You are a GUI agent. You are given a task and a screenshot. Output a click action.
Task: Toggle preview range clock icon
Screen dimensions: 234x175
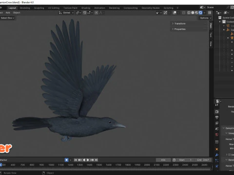174,160
